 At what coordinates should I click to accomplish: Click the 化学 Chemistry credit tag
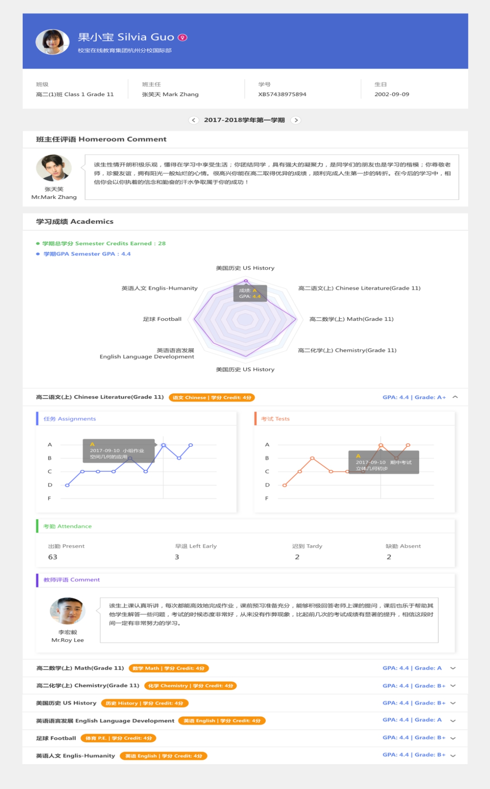[x=191, y=686]
